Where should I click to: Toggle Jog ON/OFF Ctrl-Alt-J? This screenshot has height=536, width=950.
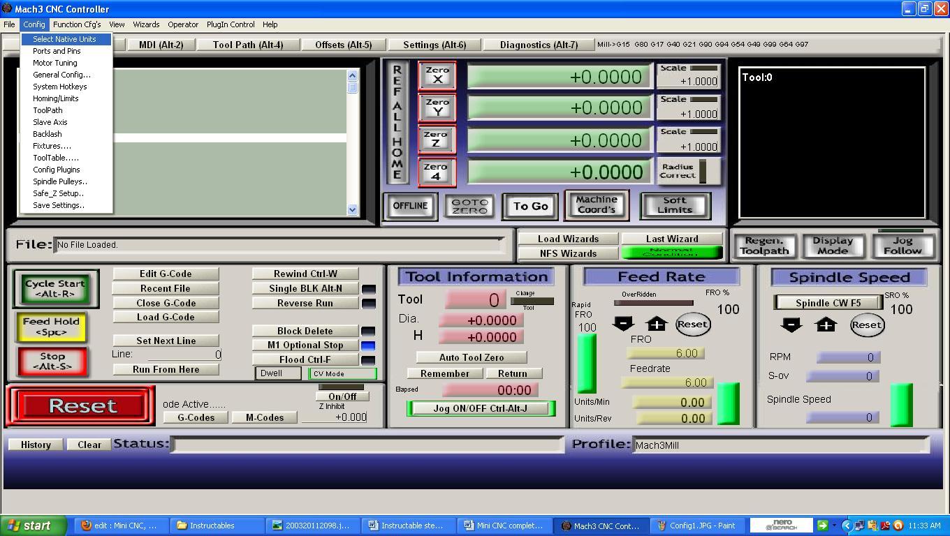tap(481, 408)
